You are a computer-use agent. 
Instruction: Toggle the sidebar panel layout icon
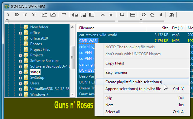[x=92, y=15]
